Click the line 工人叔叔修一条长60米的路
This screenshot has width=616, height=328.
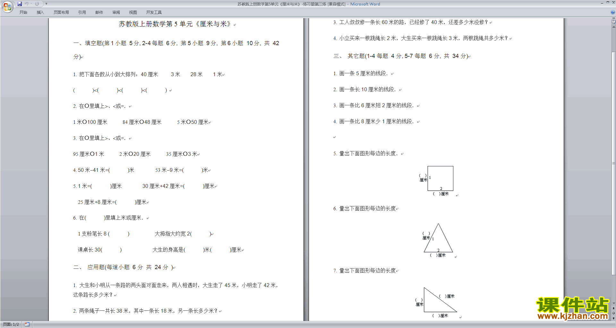(410, 22)
